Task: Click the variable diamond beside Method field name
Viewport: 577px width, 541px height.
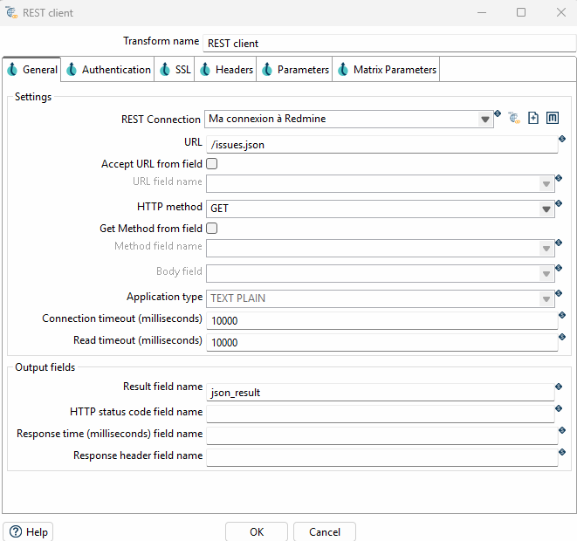Action: 559,243
